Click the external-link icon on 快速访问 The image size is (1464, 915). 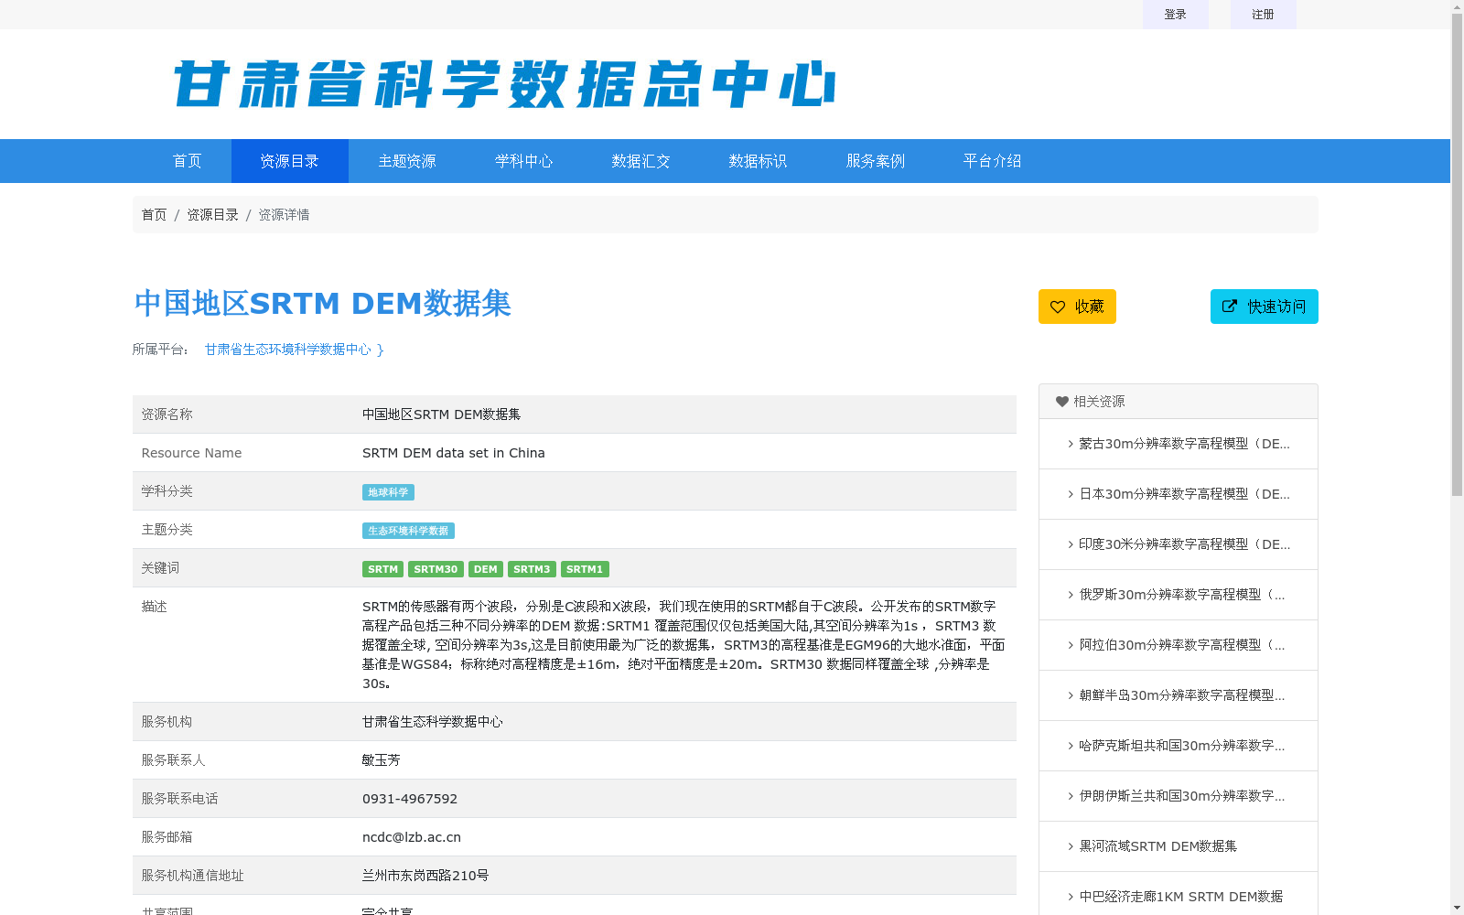click(1230, 307)
